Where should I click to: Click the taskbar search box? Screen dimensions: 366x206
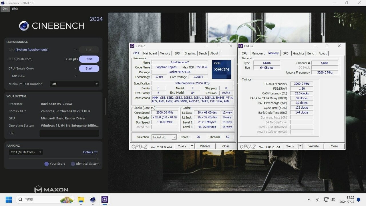(45, 199)
